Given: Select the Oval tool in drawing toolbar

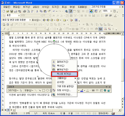Looking at the screenshot, I should (47, 90).
